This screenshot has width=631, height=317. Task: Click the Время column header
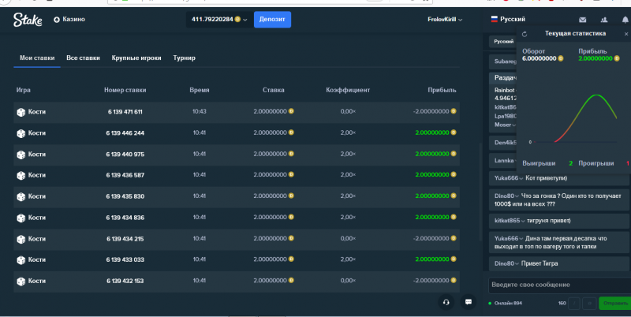click(200, 90)
